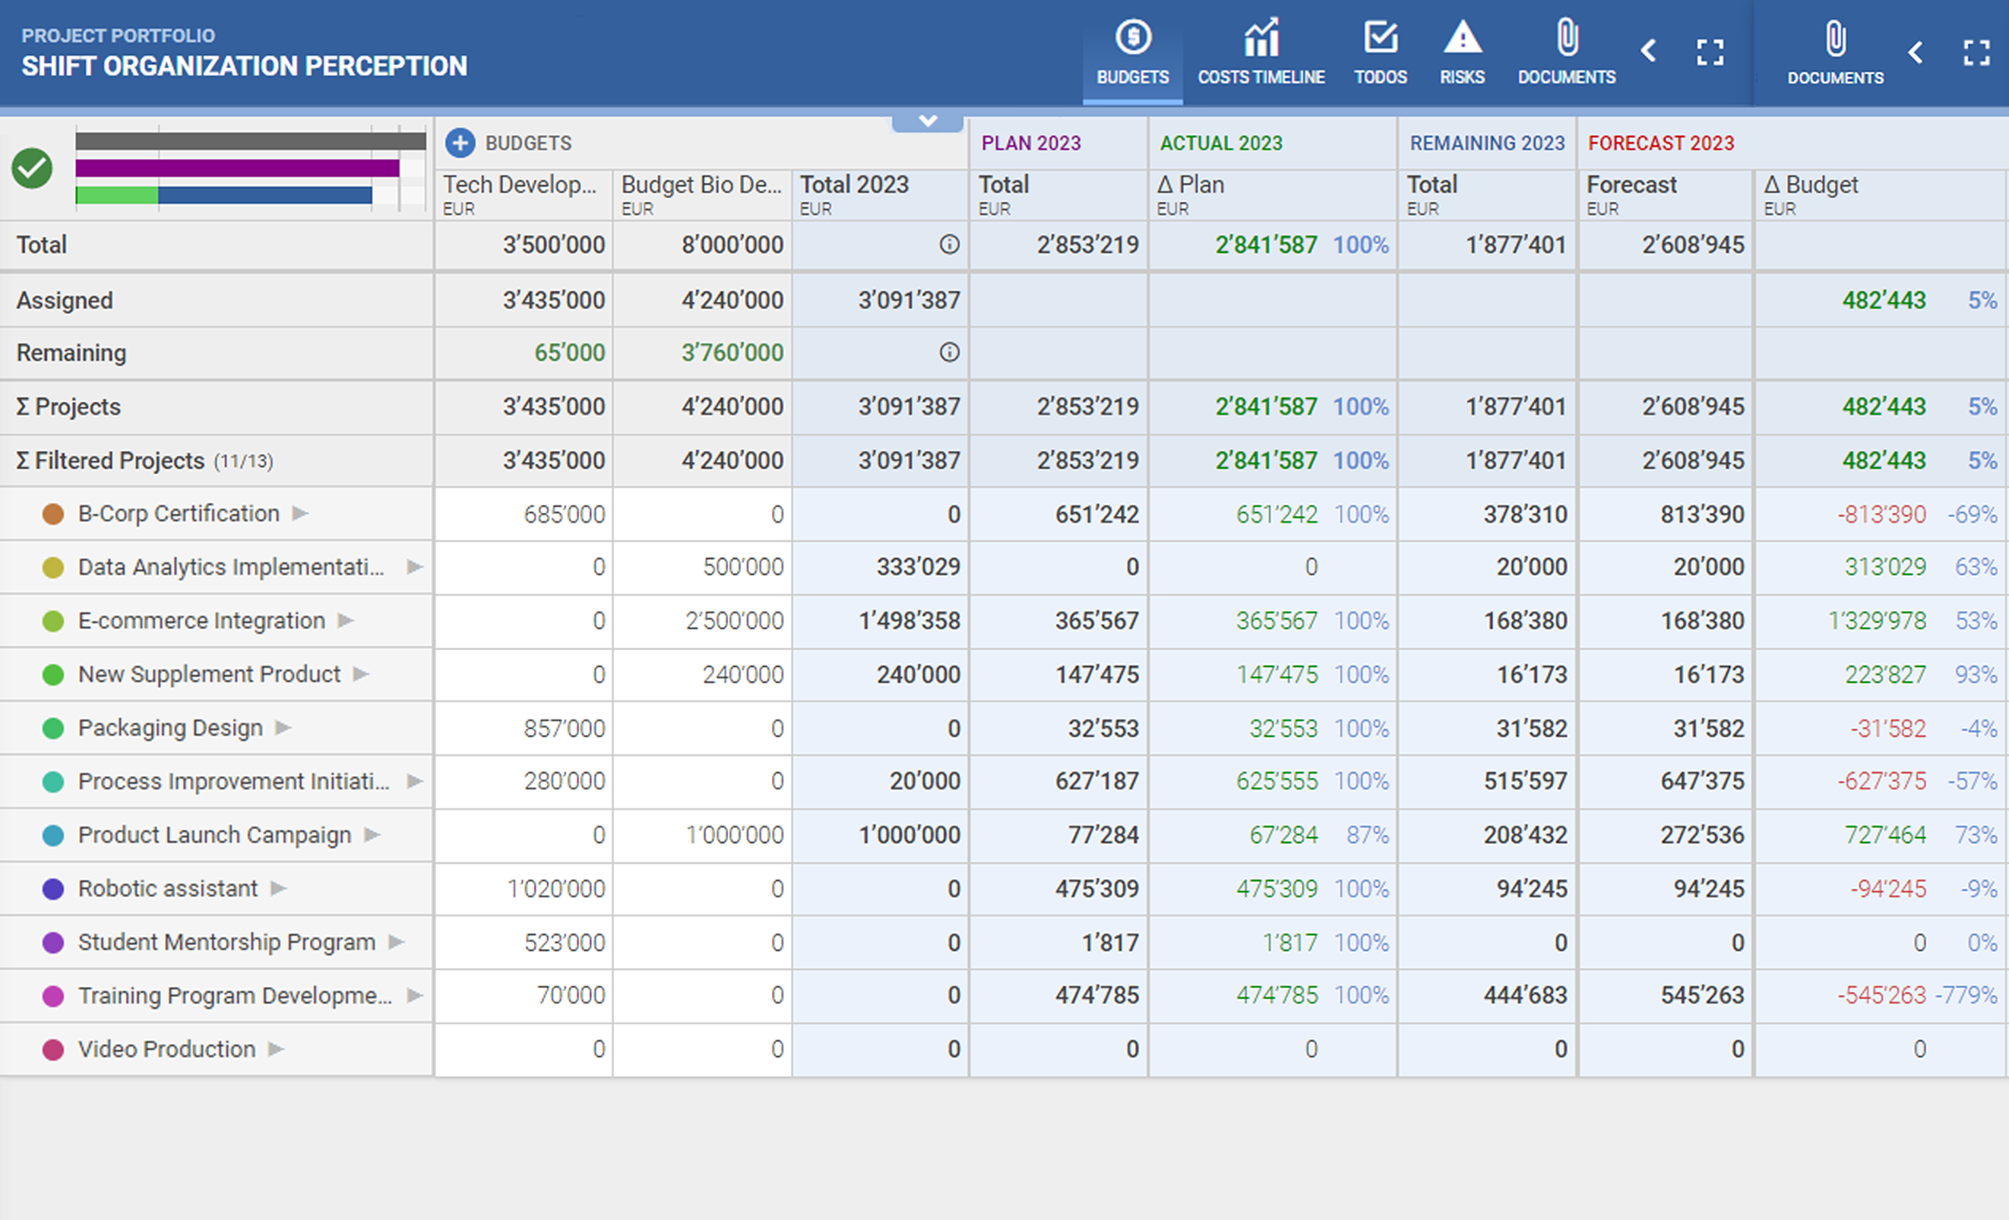Click the PLAN 2023 column group header

click(x=1030, y=144)
